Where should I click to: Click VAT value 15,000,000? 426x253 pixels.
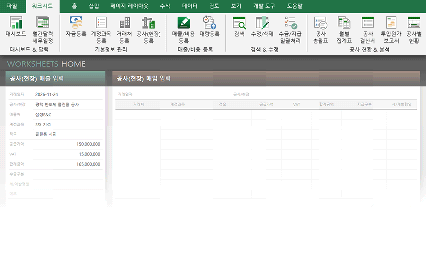(x=89, y=154)
